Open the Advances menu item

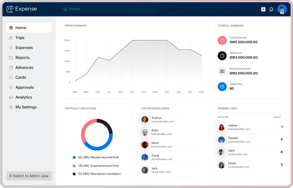29,67
